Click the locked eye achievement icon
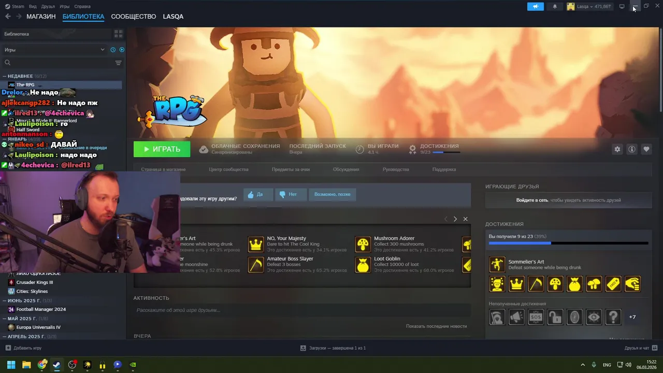Viewport: 663px width, 373px height. [594, 317]
